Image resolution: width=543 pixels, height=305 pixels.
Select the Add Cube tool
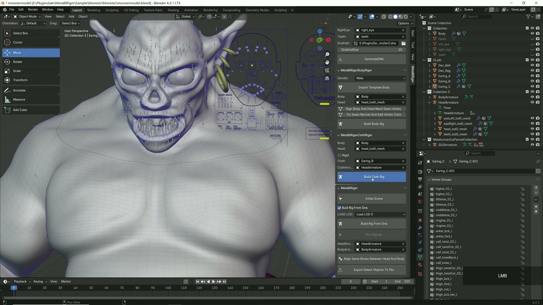pos(31,110)
